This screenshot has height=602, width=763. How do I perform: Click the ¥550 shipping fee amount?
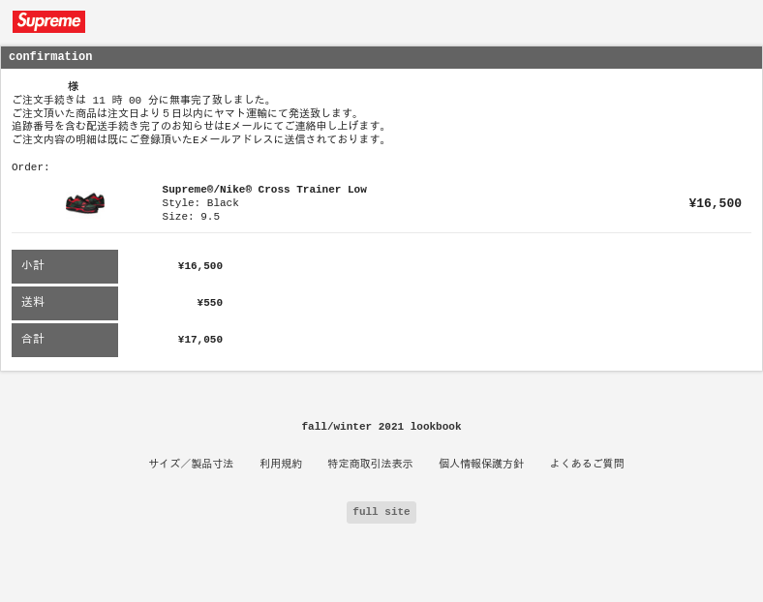(210, 303)
